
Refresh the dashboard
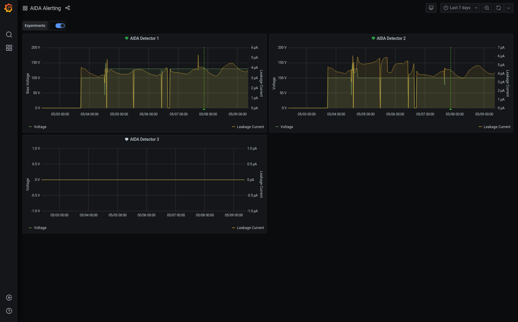click(x=499, y=8)
